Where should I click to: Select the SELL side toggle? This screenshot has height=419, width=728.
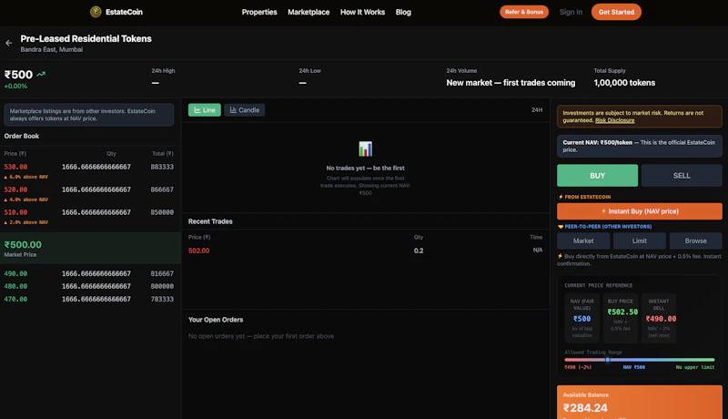tap(682, 176)
